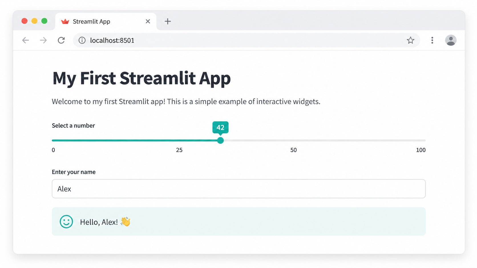Open a new tab with plus icon
This screenshot has height=268, width=477.
click(x=168, y=21)
